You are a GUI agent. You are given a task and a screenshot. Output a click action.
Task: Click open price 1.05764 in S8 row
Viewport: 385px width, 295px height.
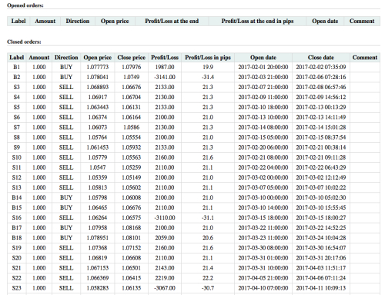point(98,138)
